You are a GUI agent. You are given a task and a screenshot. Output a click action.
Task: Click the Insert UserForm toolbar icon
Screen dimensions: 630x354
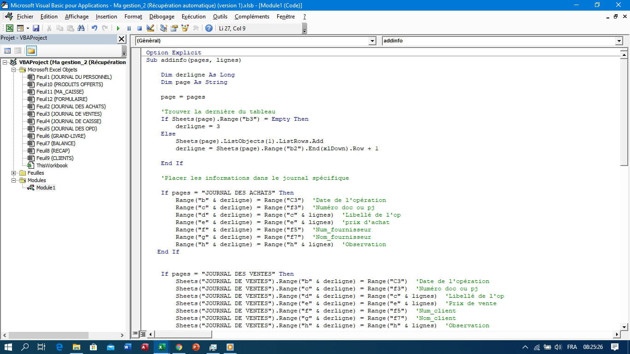click(20, 28)
